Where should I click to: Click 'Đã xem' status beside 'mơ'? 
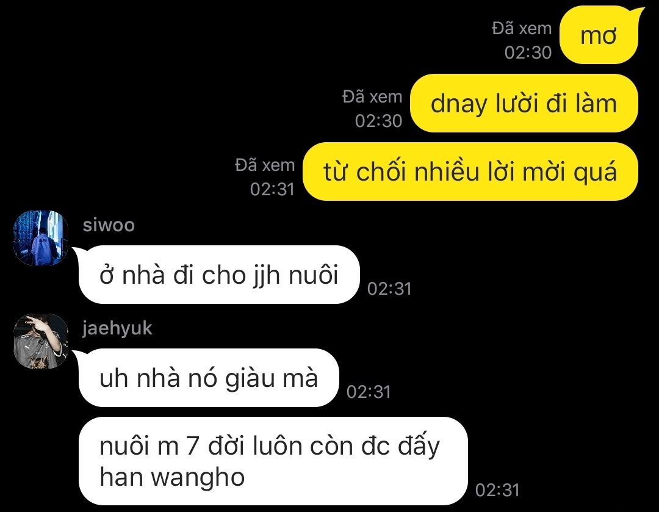pyautogui.click(x=522, y=29)
